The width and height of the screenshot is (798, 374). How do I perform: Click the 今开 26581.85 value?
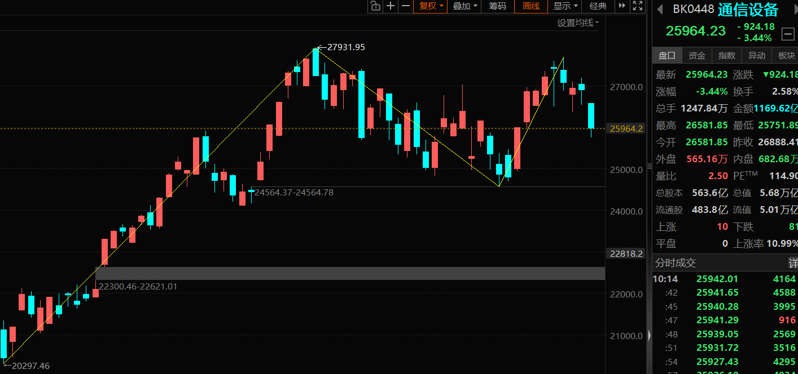coord(707,142)
